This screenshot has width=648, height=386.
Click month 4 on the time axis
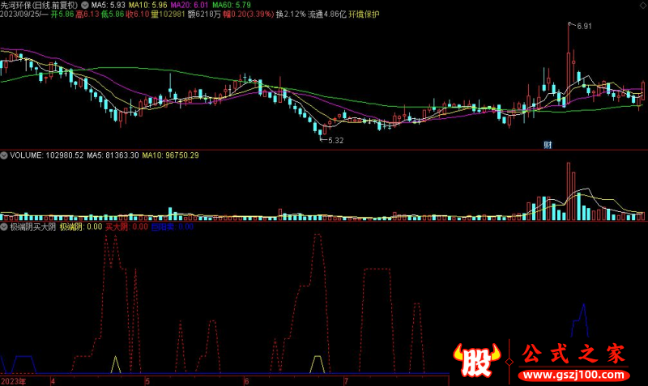click(53, 381)
